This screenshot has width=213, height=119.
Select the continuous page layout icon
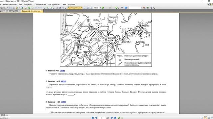[205, 118]
